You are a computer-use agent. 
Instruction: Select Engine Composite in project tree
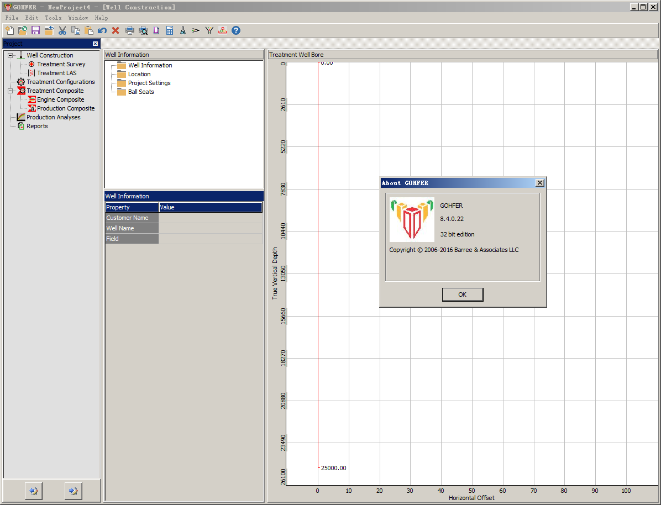click(61, 99)
